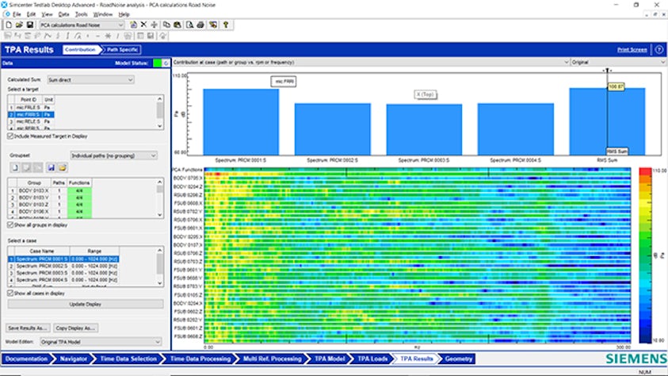
Task: Open the View menu
Action: 47,14
